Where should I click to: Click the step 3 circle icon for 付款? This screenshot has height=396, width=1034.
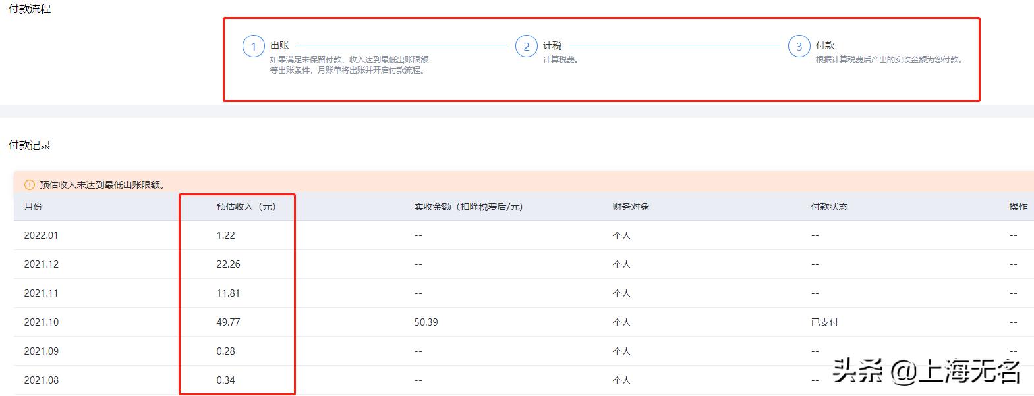(799, 46)
